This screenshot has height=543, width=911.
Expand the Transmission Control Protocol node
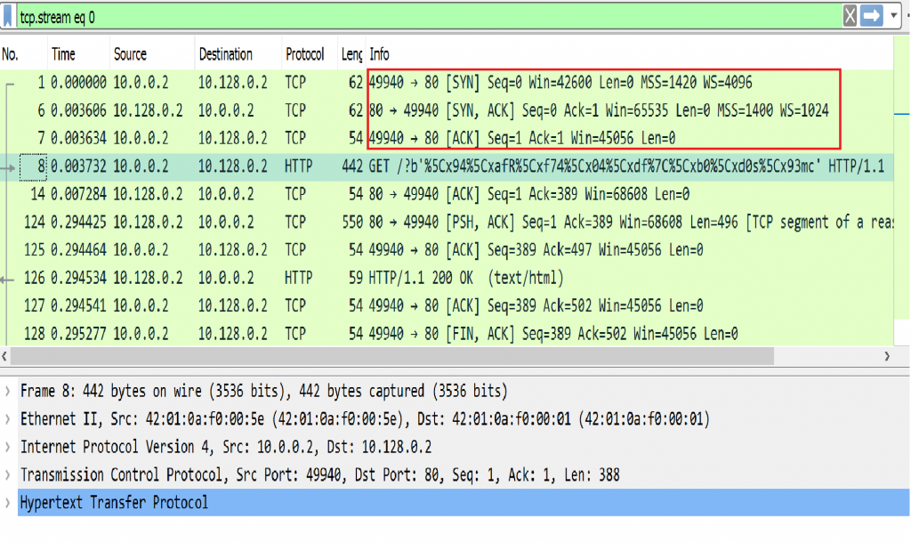coord(7,475)
